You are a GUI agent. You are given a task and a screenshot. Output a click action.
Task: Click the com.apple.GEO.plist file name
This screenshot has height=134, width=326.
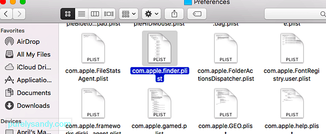tap(226, 129)
